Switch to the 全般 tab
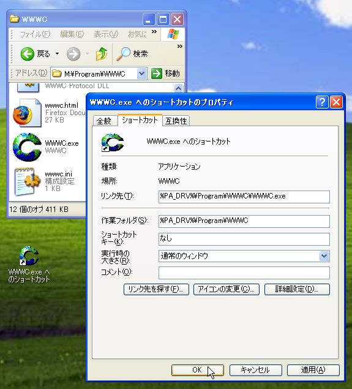The width and height of the screenshot is (352, 389). pos(104,121)
